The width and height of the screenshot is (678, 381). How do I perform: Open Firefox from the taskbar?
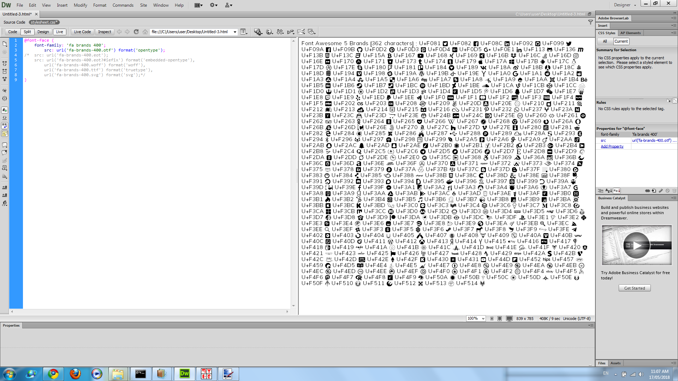click(75, 374)
